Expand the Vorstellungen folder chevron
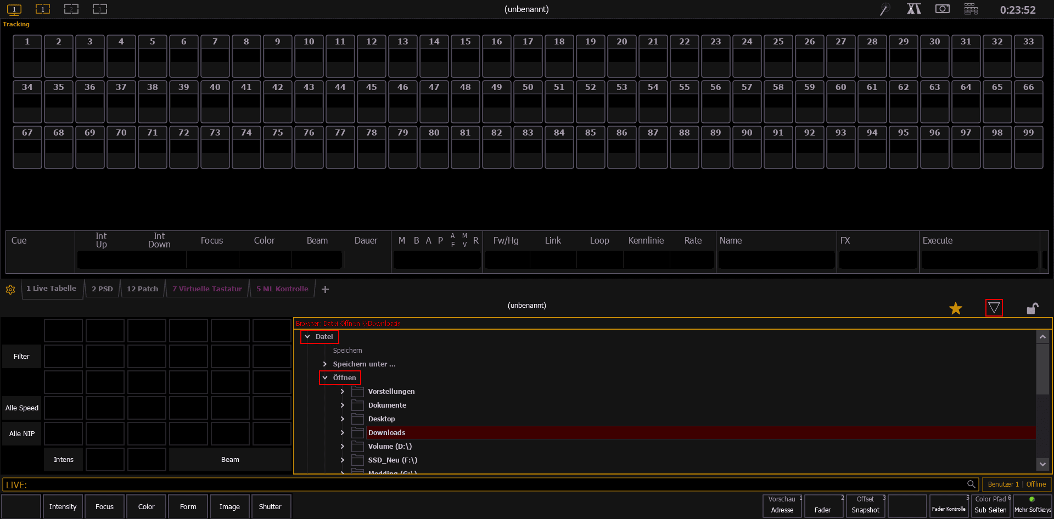Screen dimensions: 1054x519 point(343,392)
